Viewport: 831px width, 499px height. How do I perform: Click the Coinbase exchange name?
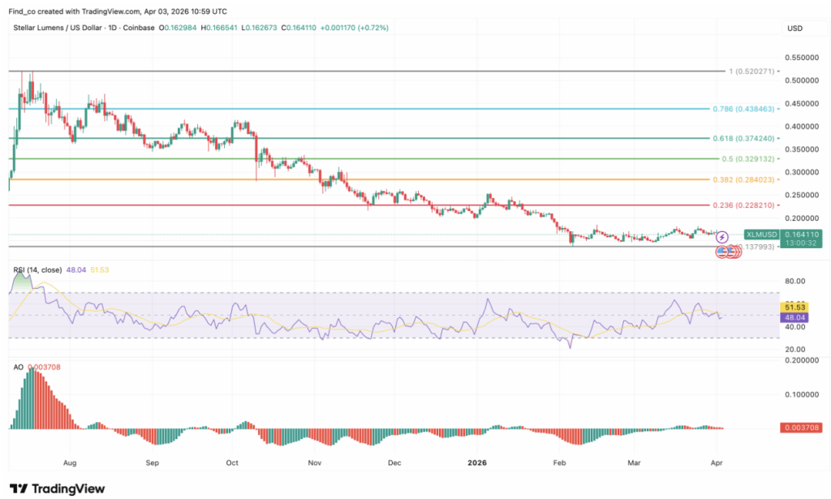pos(138,28)
